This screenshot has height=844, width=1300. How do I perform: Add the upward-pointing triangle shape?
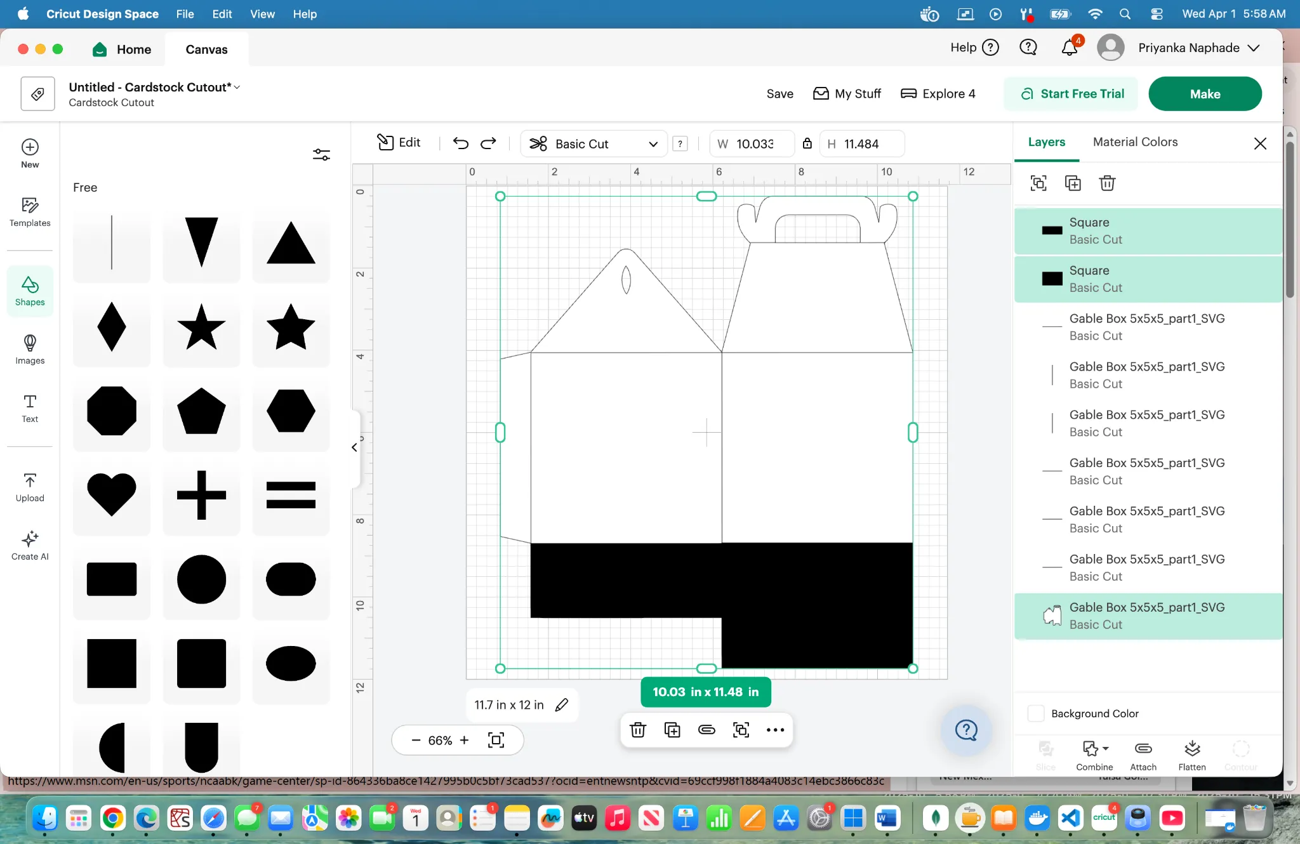[x=291, y=242]
